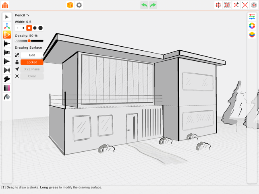The height and width of the screenshot is (194, 259).
Task: Select the camera zoom plus-minus icon
Action: (236, 5)
